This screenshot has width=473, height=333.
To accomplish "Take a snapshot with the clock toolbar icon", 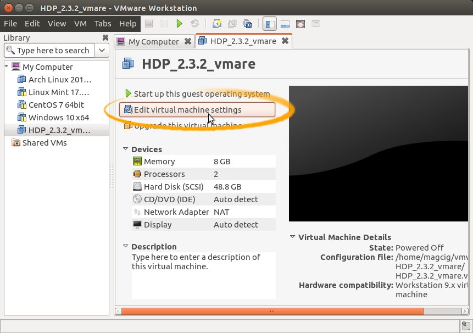I will 217,24.
